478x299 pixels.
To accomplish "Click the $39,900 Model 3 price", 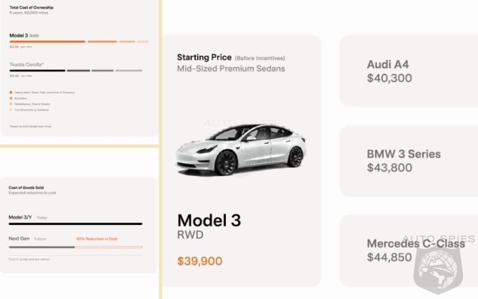I will pyautogui.click(x=200, y=261).
